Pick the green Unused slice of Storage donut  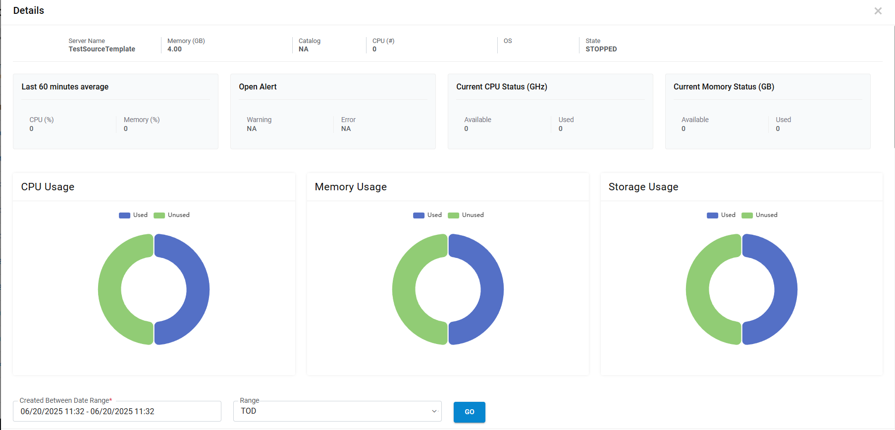pos(697,289)
